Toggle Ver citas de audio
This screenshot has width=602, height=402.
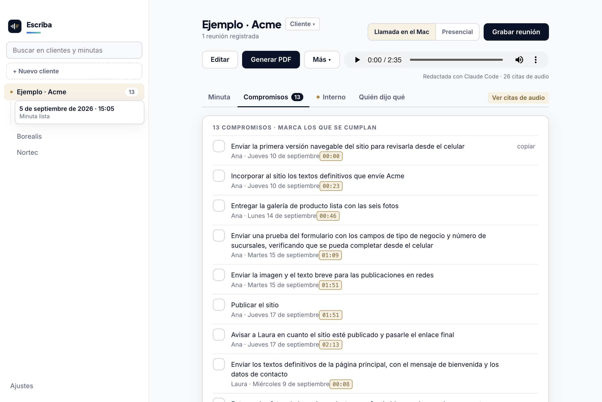coord(518,98)
